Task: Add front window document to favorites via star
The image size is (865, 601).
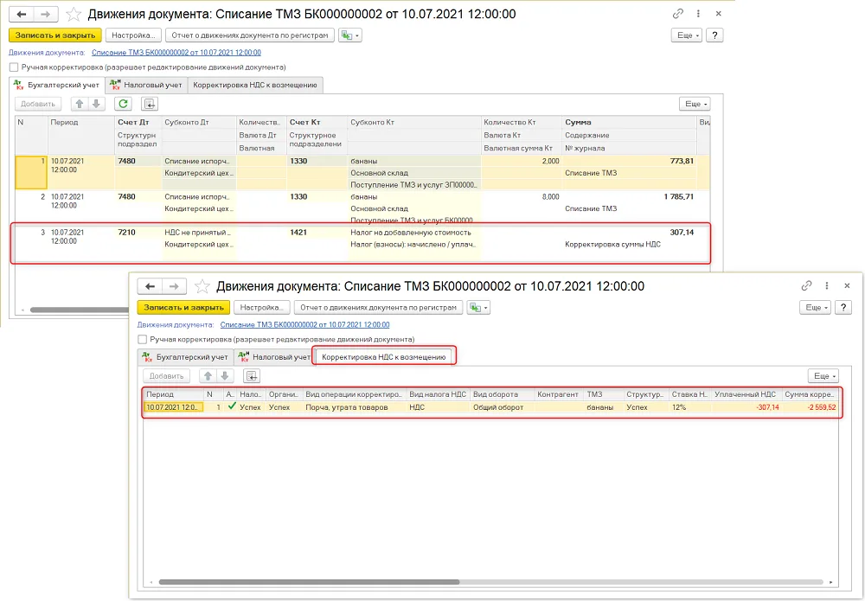Action: click(202, 286)
